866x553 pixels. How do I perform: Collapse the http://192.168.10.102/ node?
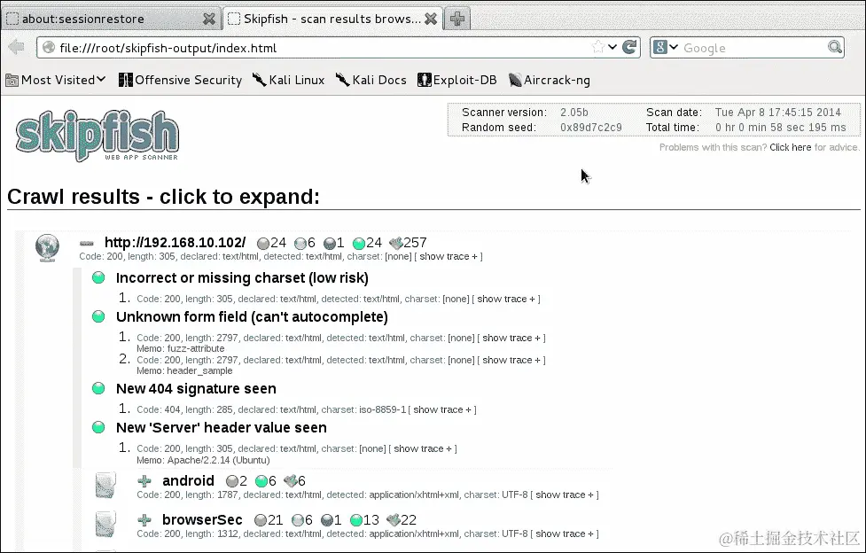(87, 243)
